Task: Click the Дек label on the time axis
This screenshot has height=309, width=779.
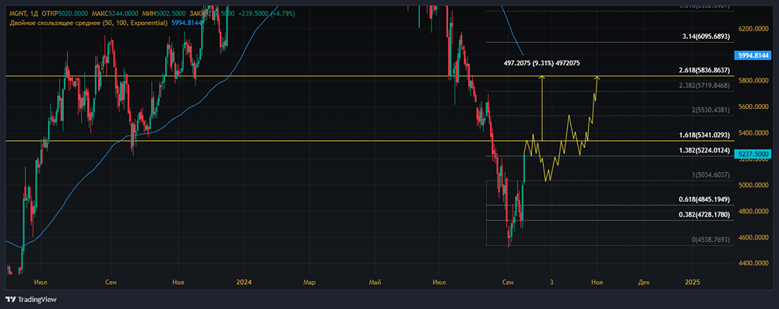Action: pos(643,283)
